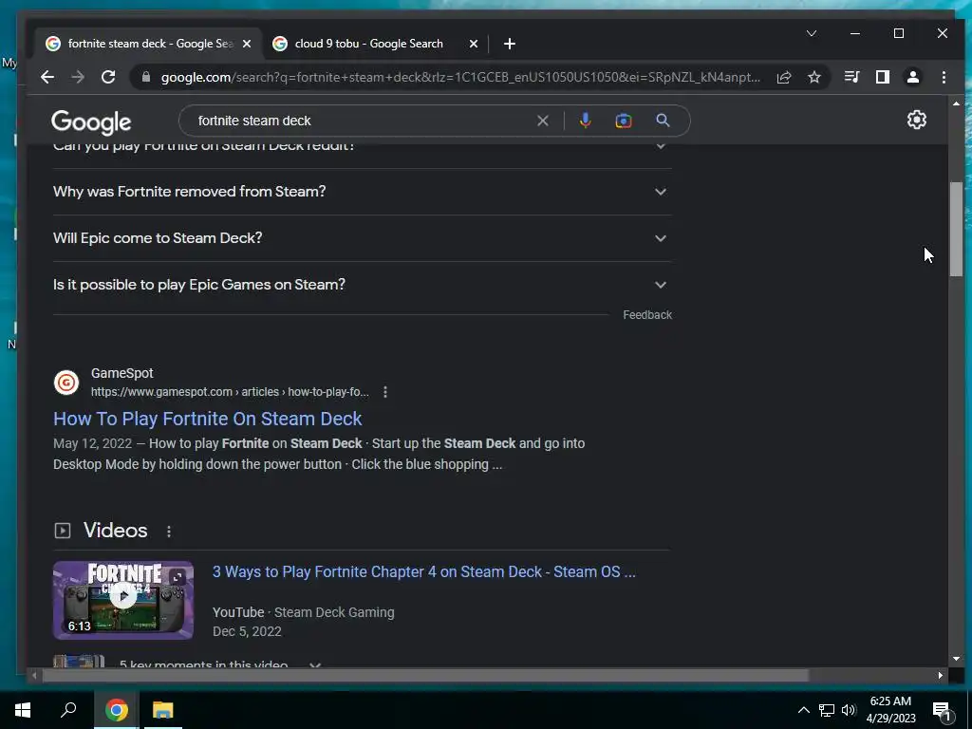Click the GameSpot site favicon
The image size is (972, 729).
tap(66, 383)
